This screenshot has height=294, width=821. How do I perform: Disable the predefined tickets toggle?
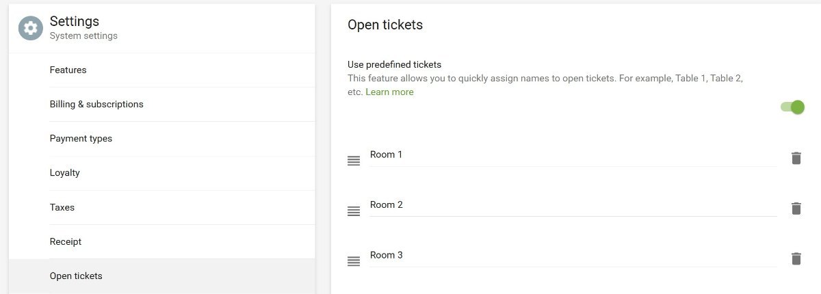click(792, 107)
